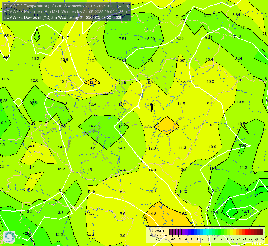Click the temperature value 12.9
This screenshot has height=246, width=268.
pyautogui.click(x=122, y=236)
